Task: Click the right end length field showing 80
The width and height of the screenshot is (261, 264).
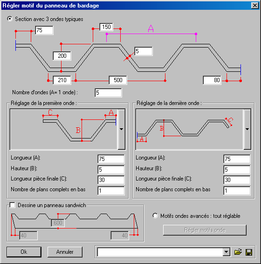Action: pyautogui.click(x=212, y=80)
